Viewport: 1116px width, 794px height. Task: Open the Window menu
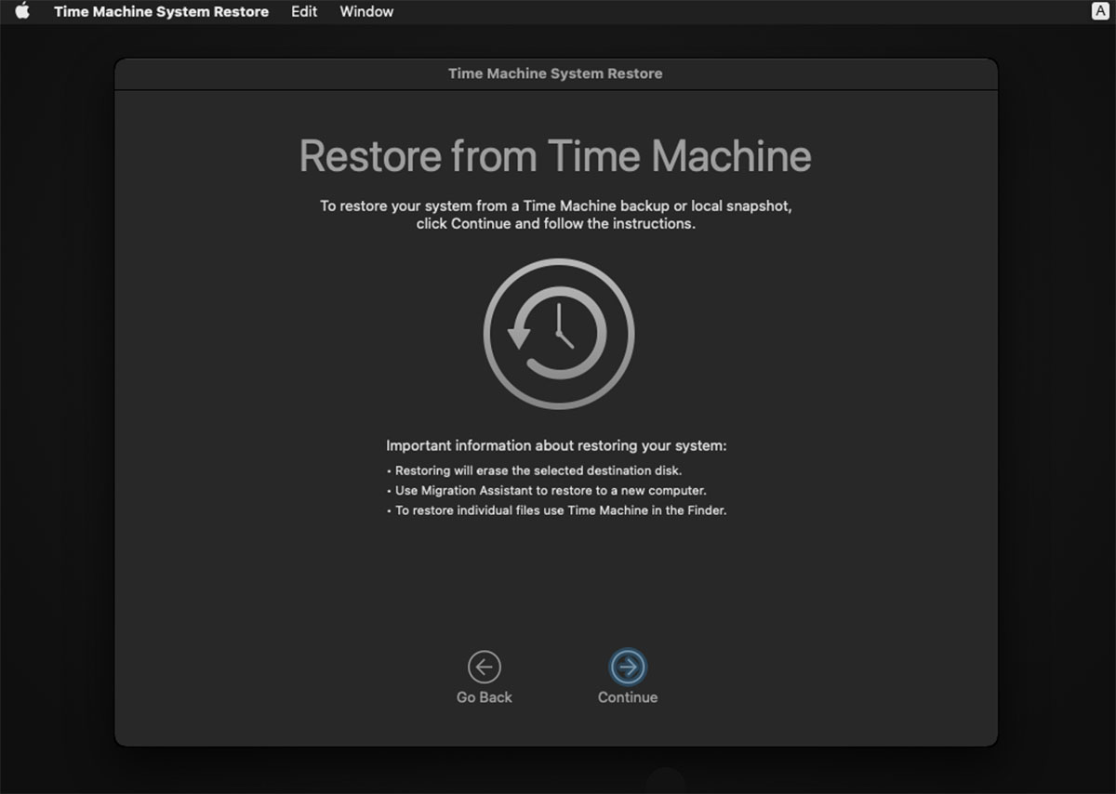366,11
